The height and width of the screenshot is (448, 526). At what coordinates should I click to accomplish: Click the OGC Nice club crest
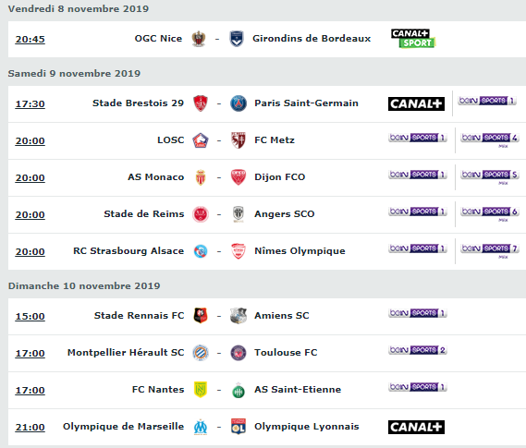(x=199, y=39)
